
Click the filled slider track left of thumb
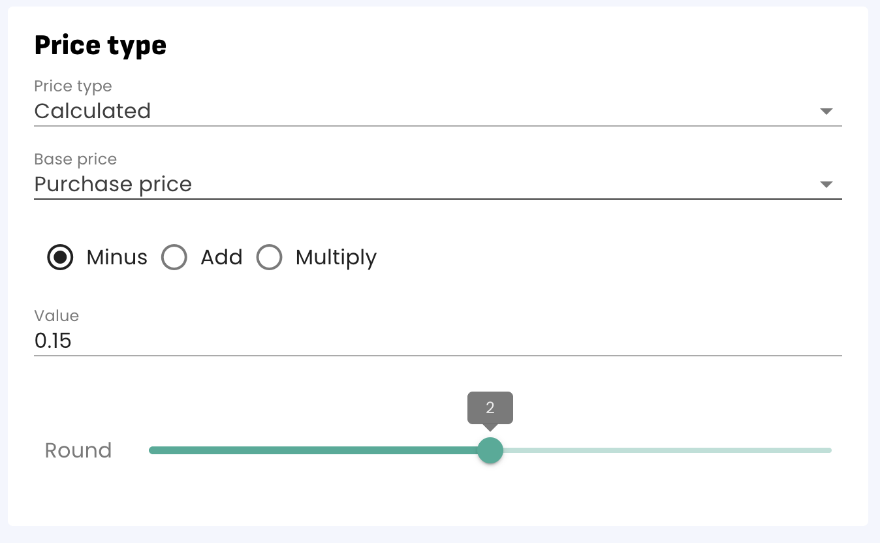313,450
